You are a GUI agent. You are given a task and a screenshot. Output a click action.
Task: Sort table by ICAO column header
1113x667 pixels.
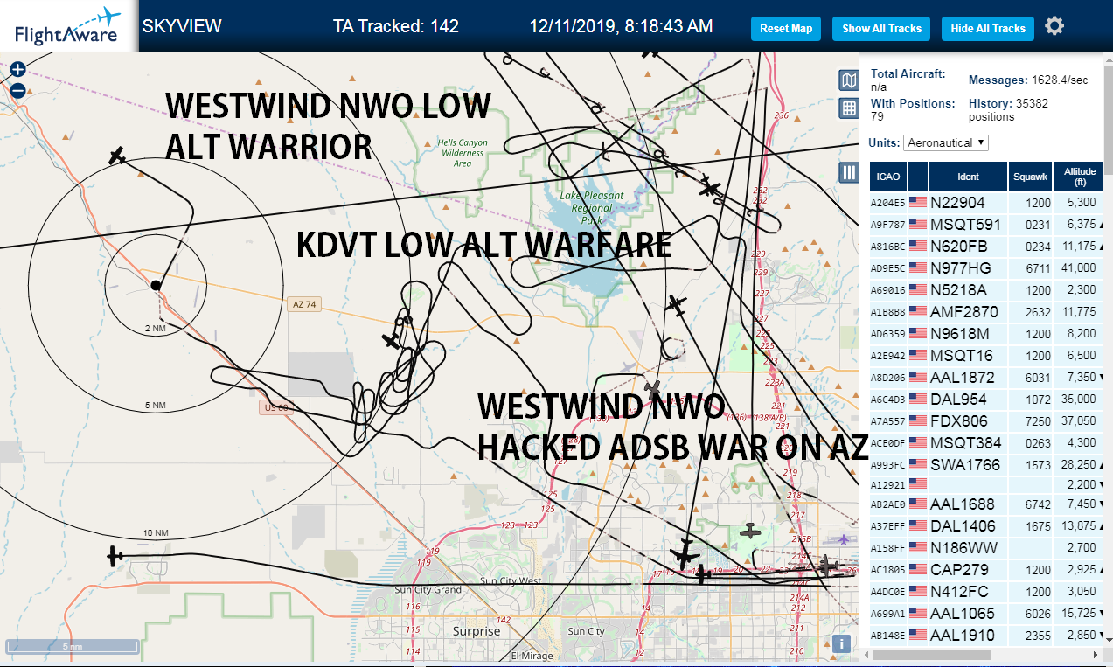pos(888,177)
